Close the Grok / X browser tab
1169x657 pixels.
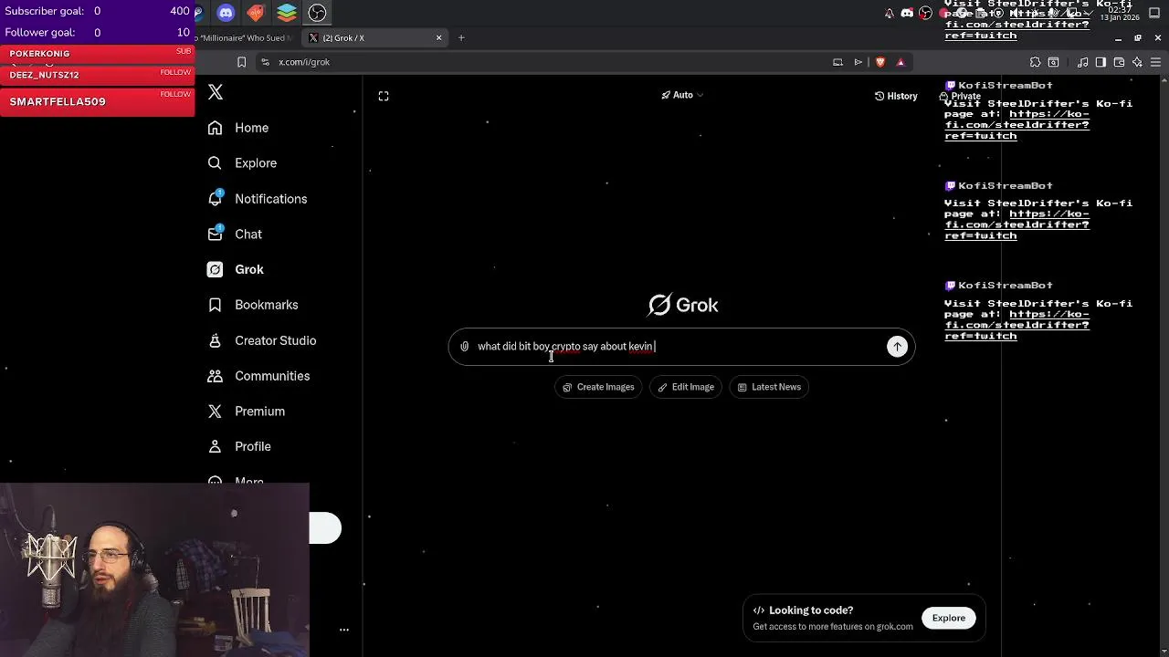438,37
